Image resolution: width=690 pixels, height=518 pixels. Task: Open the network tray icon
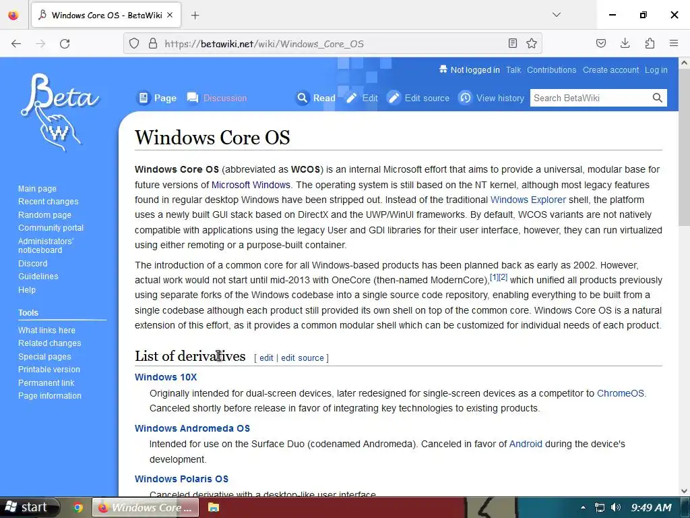pos(599,507)
